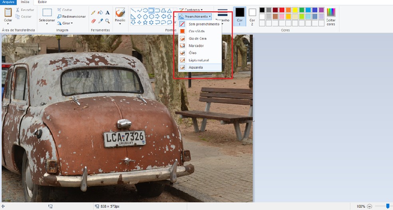Pick the red color swatch

point(282,10)
